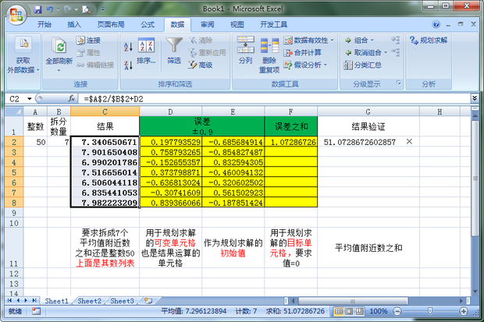Click the zoom slider handle
The width and height of the screenshot is (484, 322).
point(430,311)
